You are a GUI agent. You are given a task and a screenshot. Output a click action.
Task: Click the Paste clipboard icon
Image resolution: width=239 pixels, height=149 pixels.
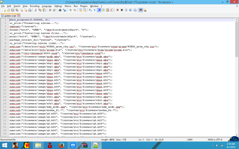(44, 10)
